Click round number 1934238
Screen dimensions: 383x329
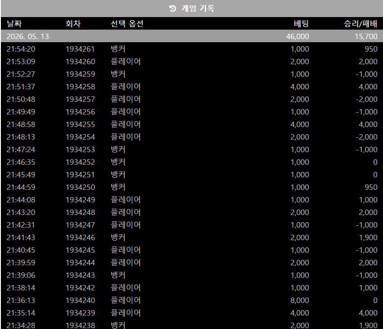pyautogui.click(x=80, y=325)
